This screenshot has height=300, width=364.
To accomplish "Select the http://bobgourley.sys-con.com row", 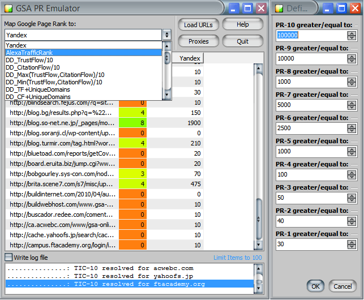I will 105,174.
